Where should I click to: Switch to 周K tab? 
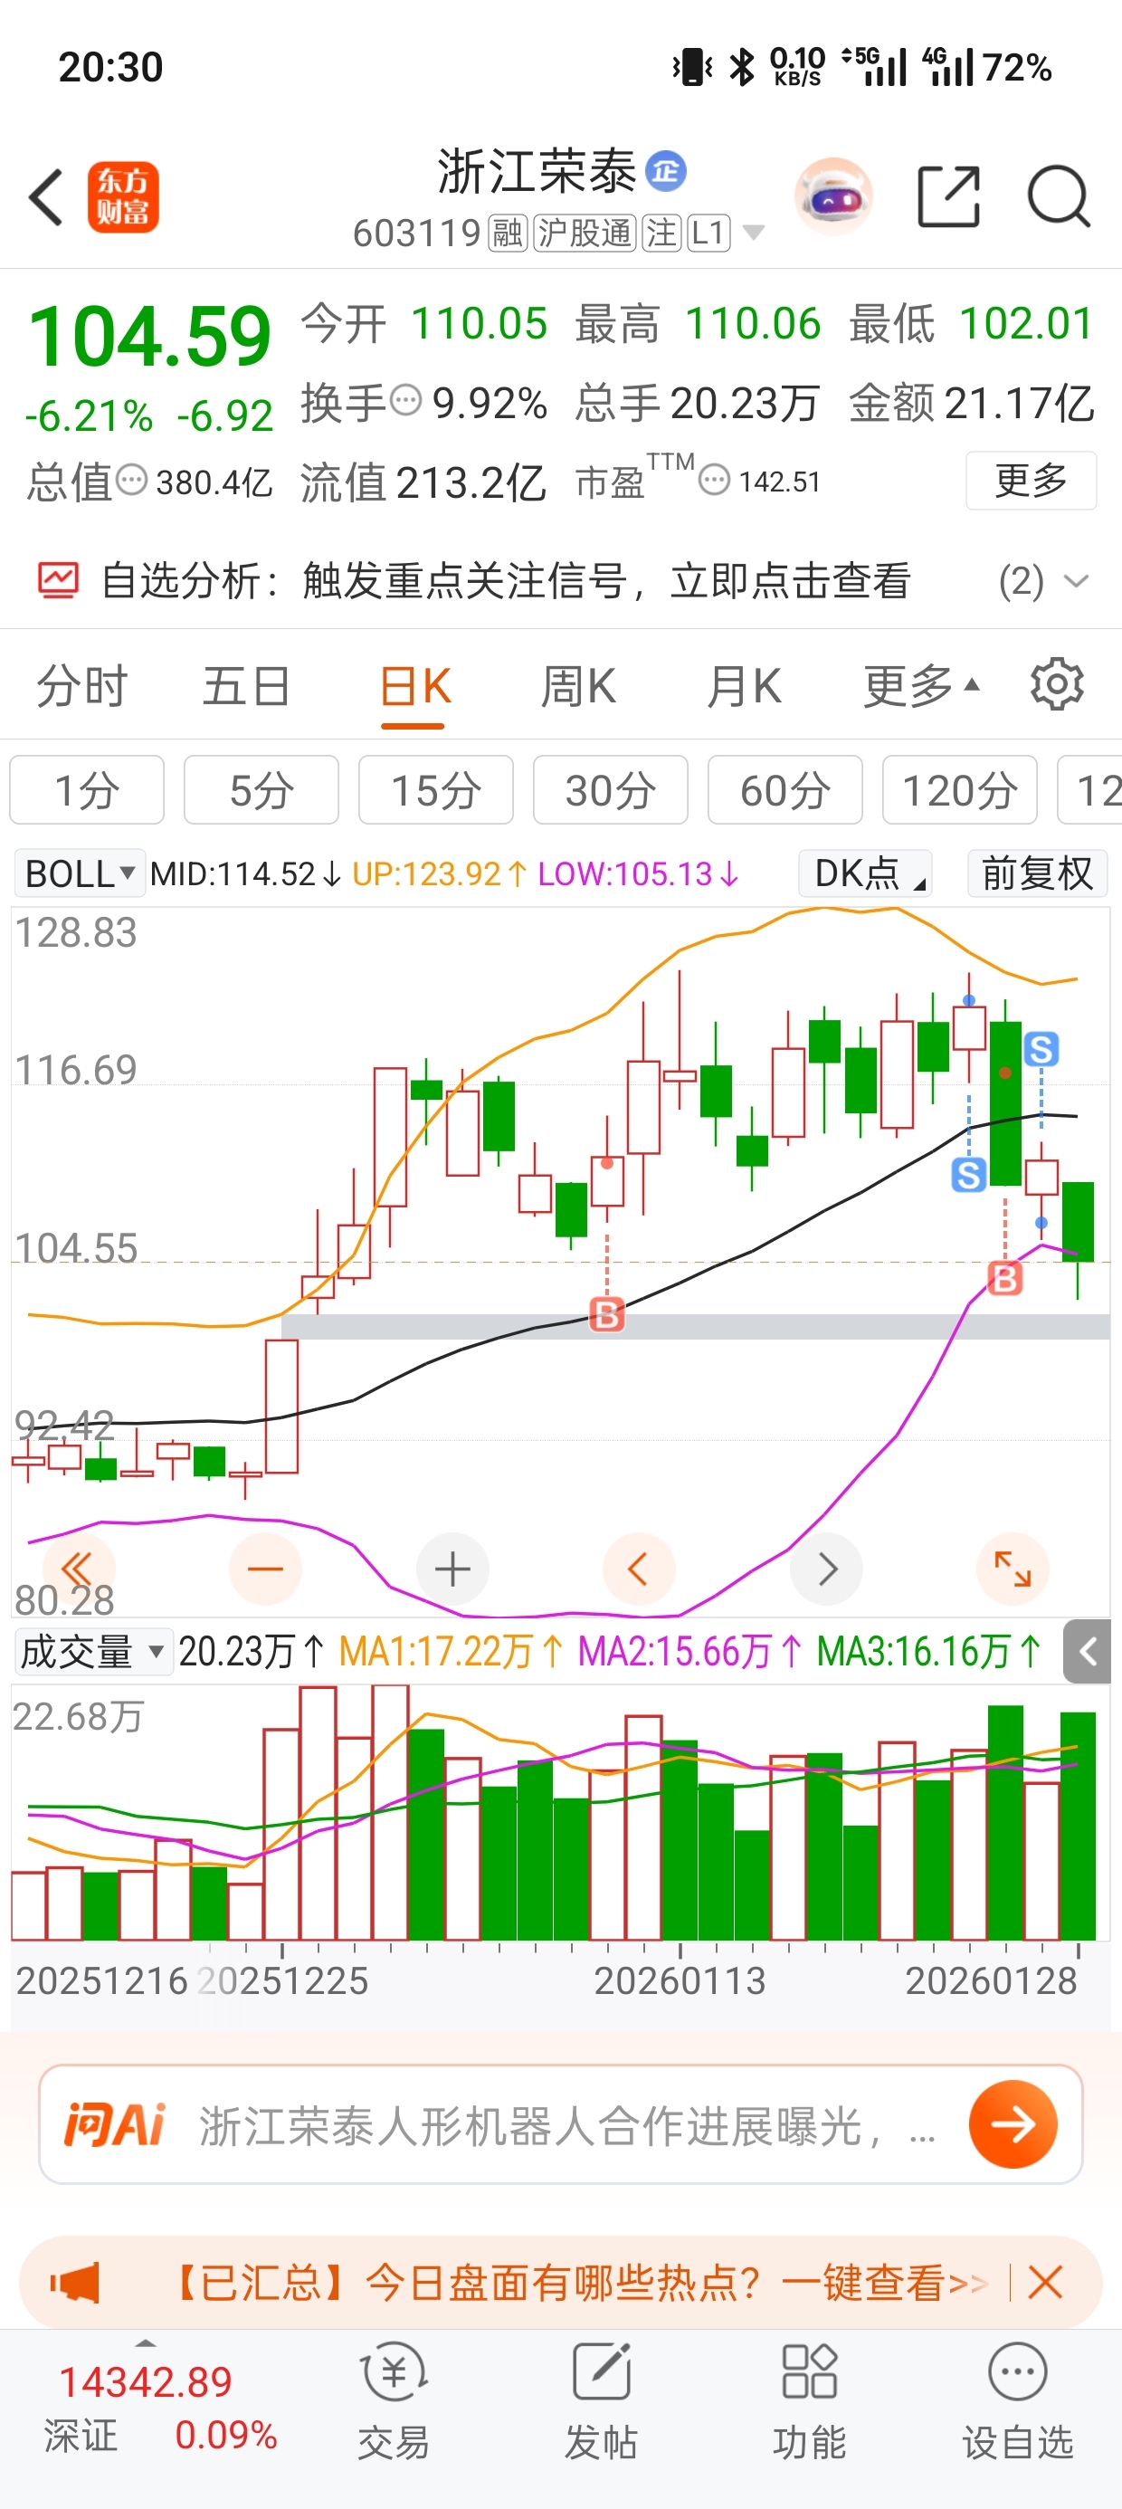(x=578, y=686)
